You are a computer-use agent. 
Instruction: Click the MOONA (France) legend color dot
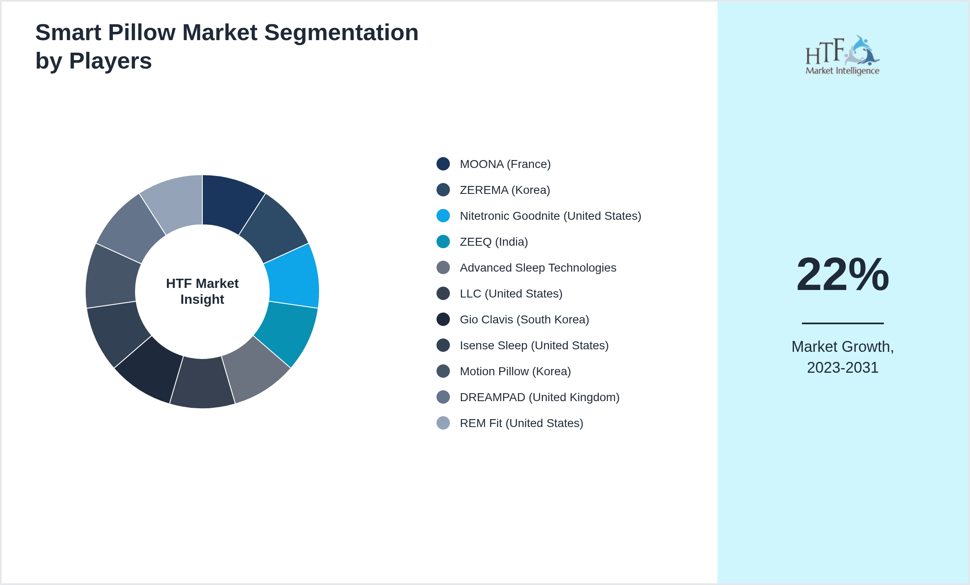point(443,164)
